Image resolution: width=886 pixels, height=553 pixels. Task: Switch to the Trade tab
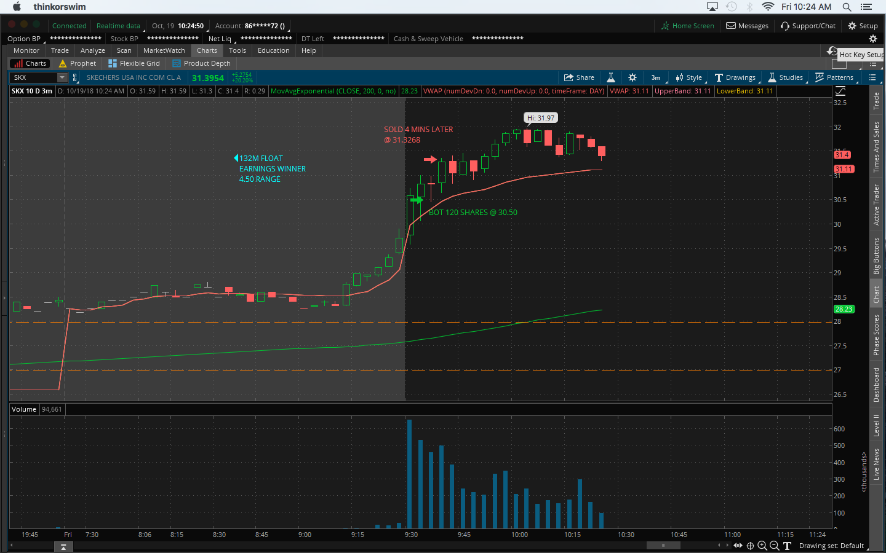(x=60, y=50)
